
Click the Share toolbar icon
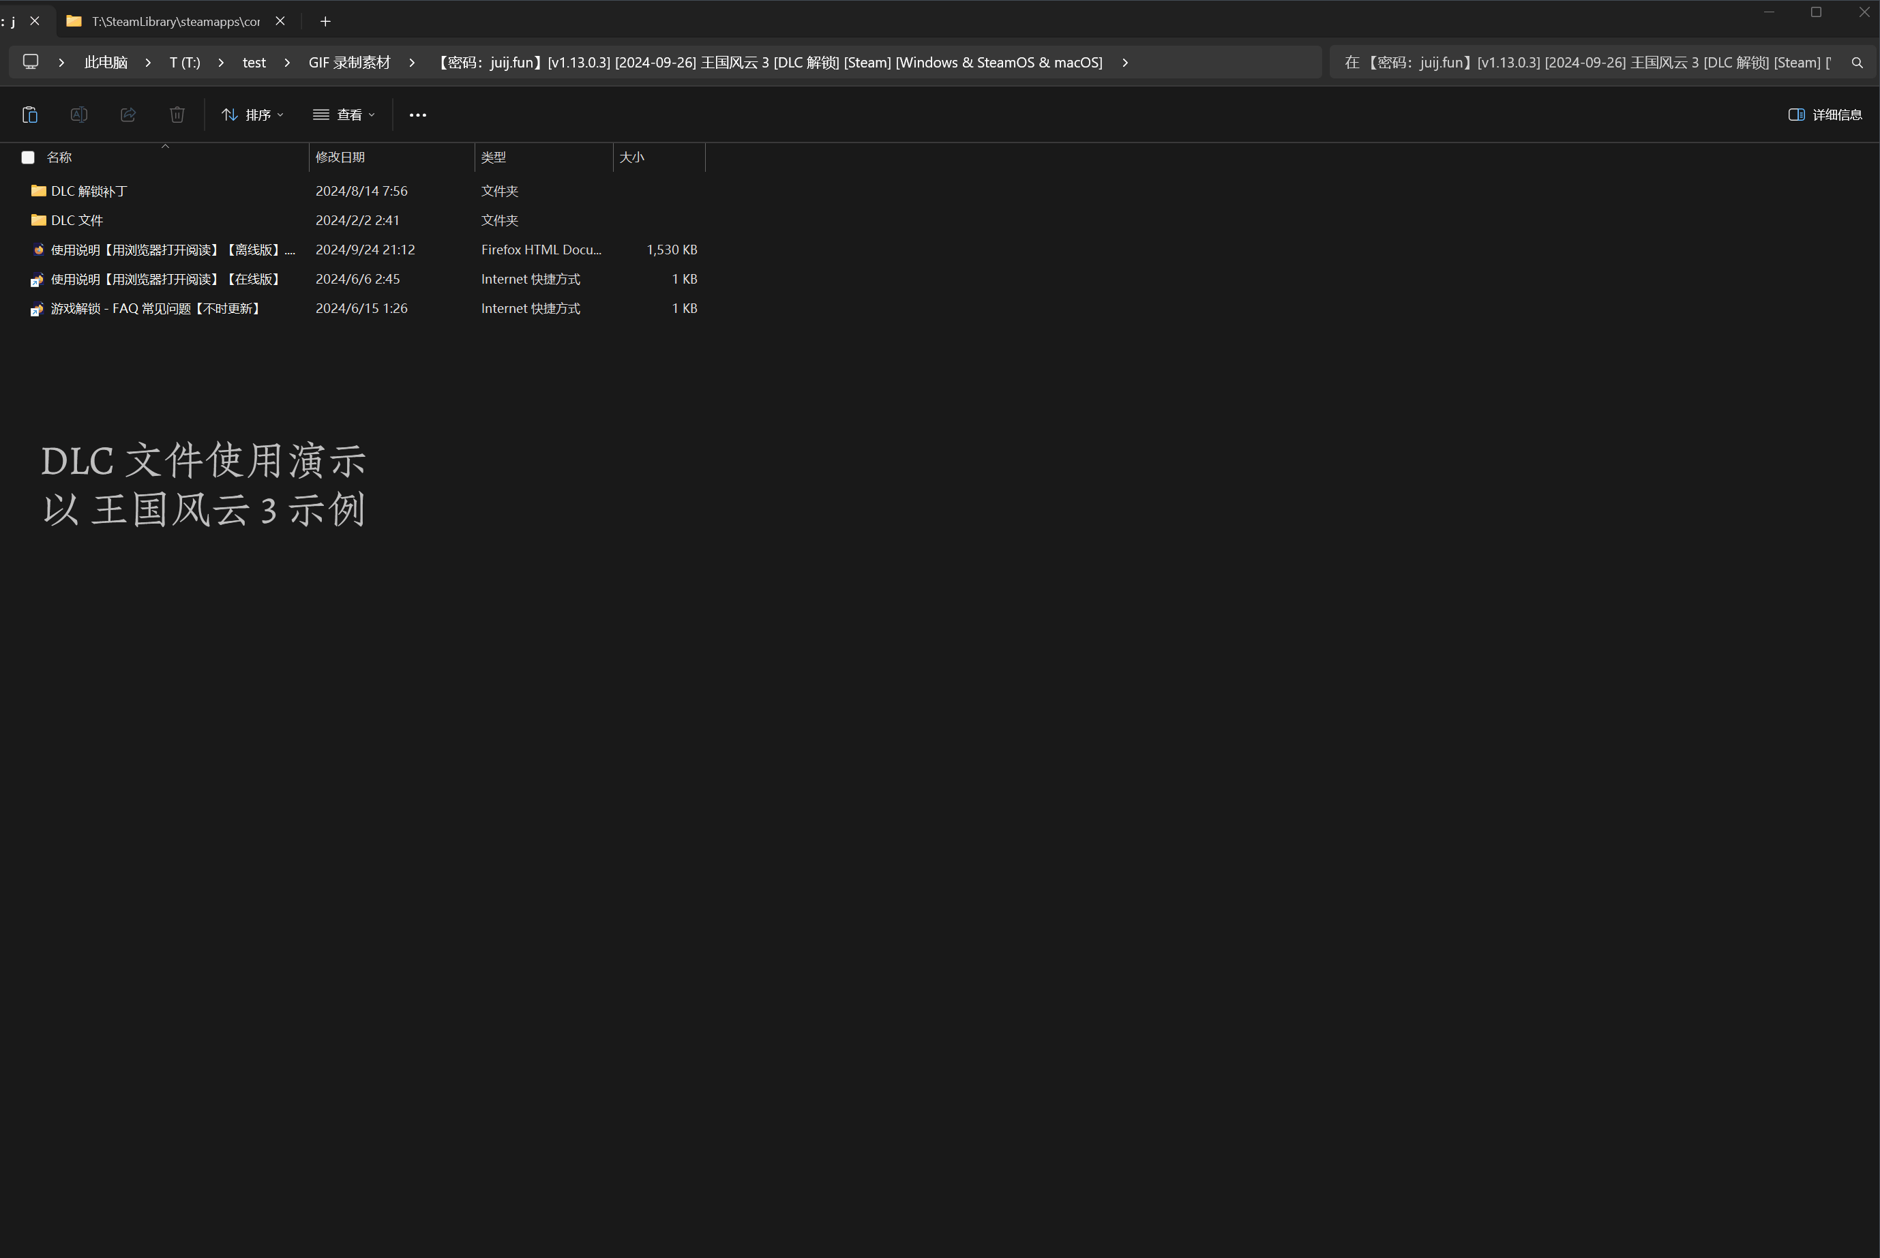128,115
